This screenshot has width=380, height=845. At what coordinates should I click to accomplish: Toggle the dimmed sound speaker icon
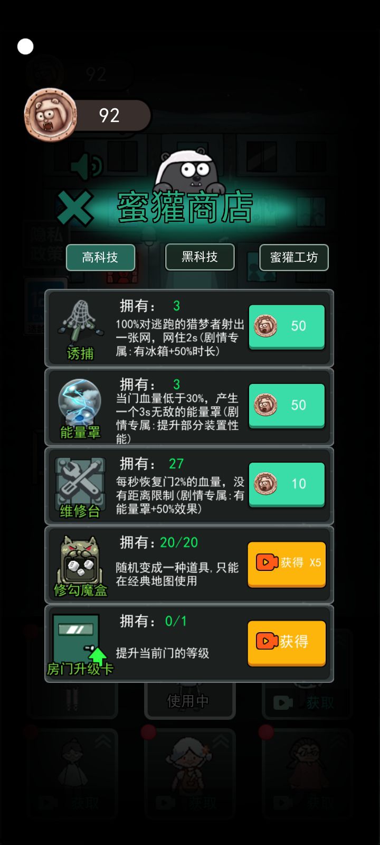86,167
